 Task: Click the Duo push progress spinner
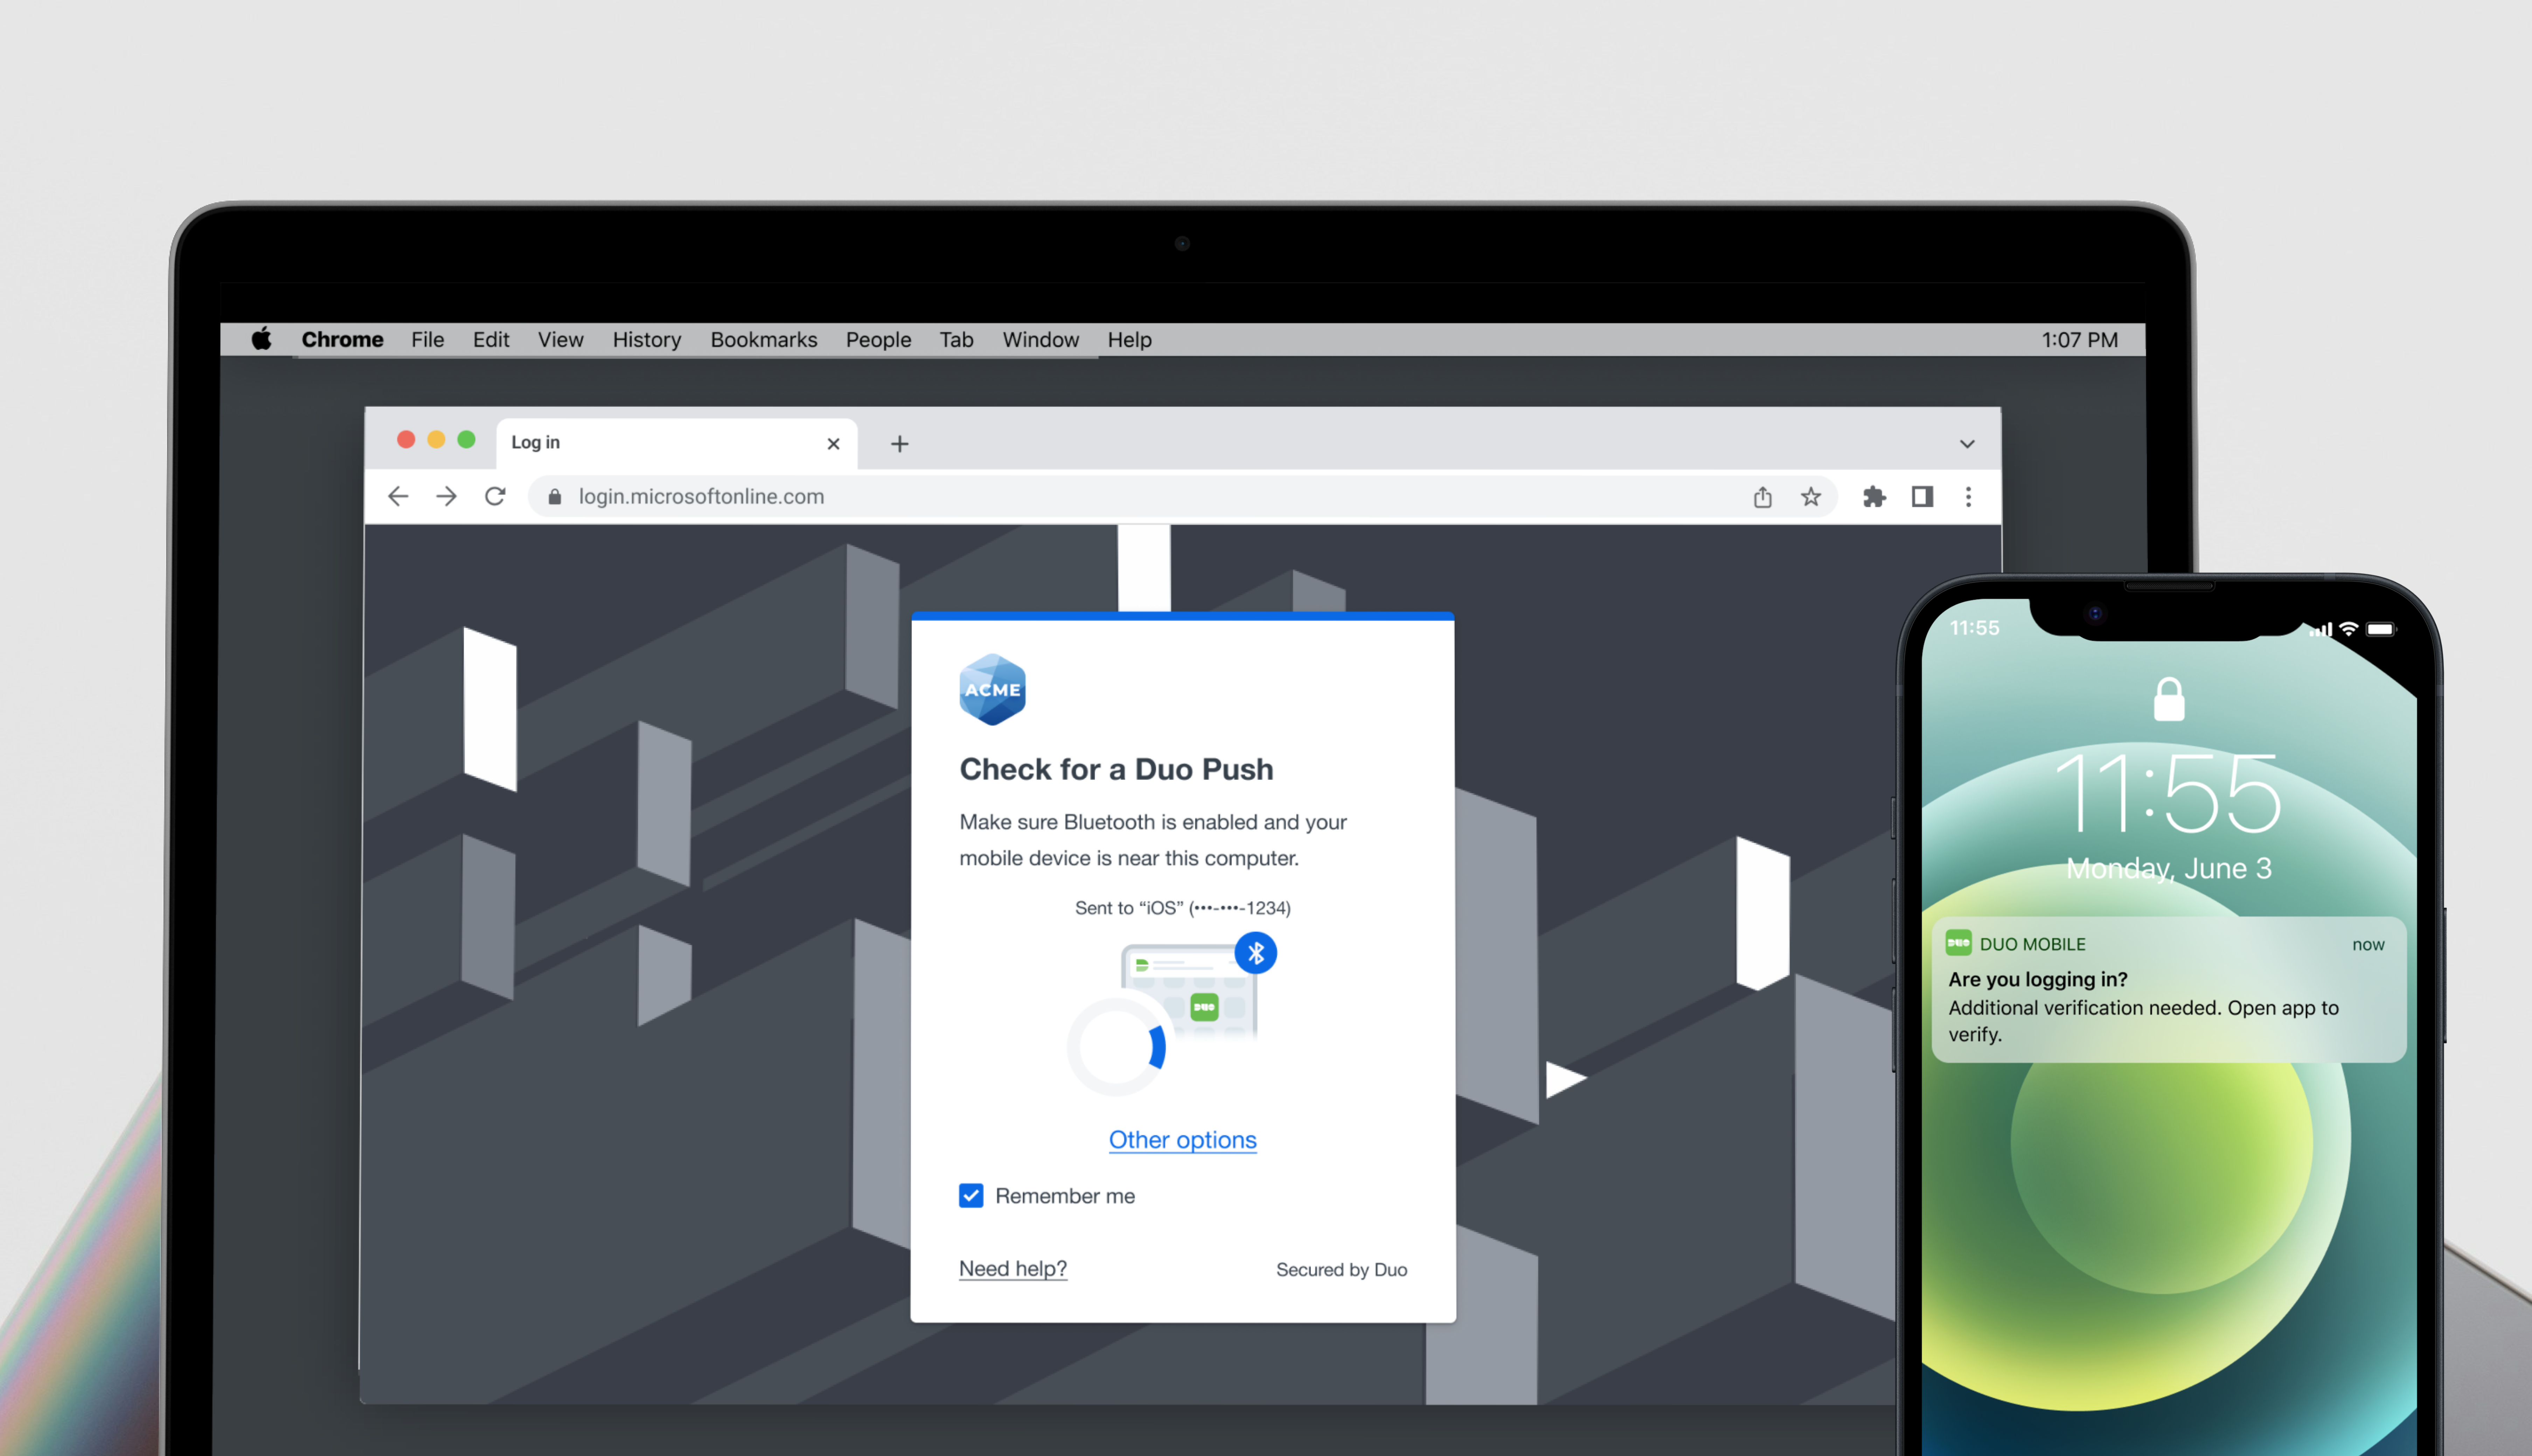(x=1117, y=1047)
